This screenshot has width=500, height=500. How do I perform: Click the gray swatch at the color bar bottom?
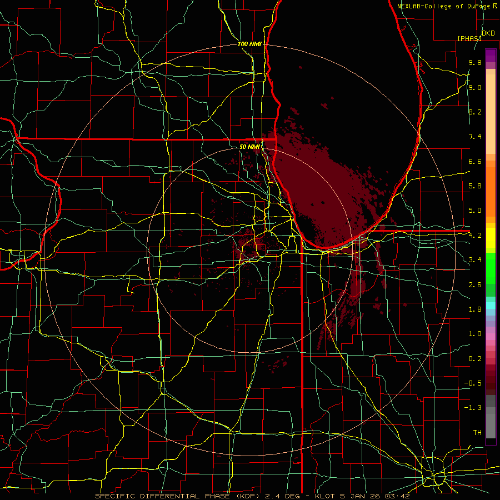point(491,424)
